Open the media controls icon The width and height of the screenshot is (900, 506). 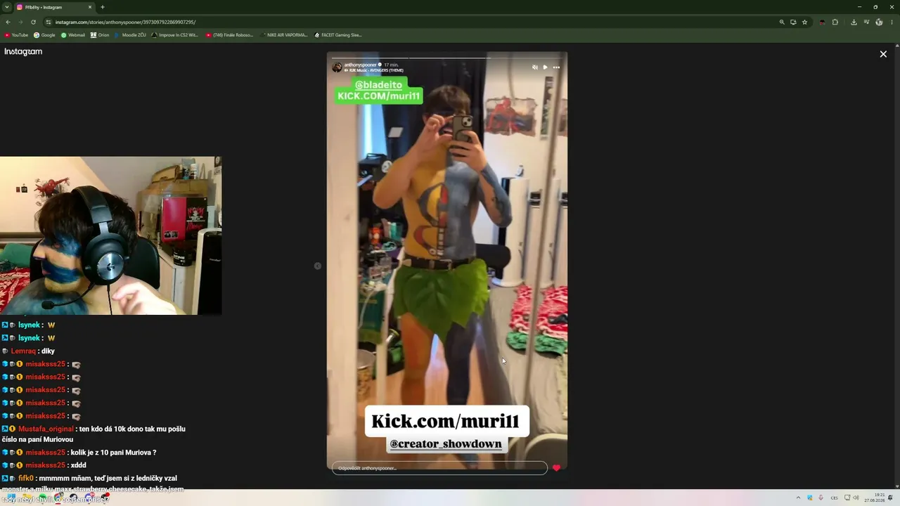tap(866, 22)
